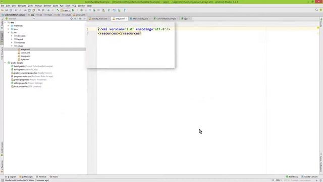Select build.gradle (Module: app) file
Image resolution: width=323 pixels, height=182 pixels.
pos(24,70)
